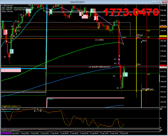Image resolution: width=168 pixels, height=136 pixels.
Task: Click the 'Previous Days Range' info text
Action: [x=24, y=8]
